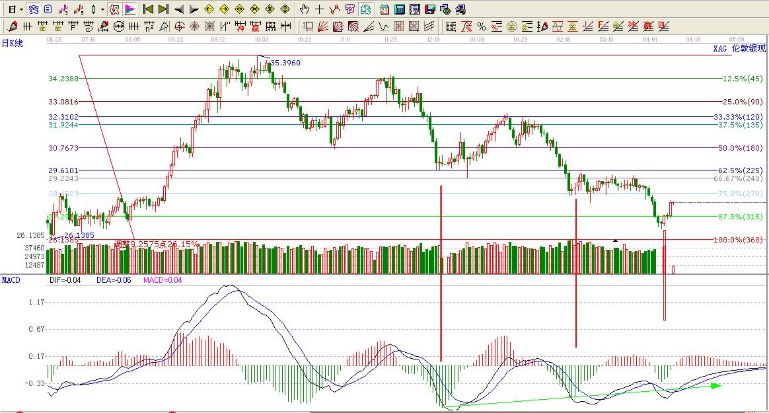Click the 日K线 chart label
The image size is (769, 413).
(x=12, y=44)
